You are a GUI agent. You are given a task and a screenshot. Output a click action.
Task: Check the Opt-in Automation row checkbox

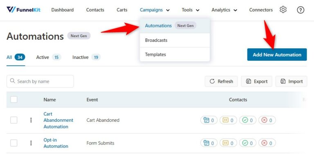click(14, 143)
